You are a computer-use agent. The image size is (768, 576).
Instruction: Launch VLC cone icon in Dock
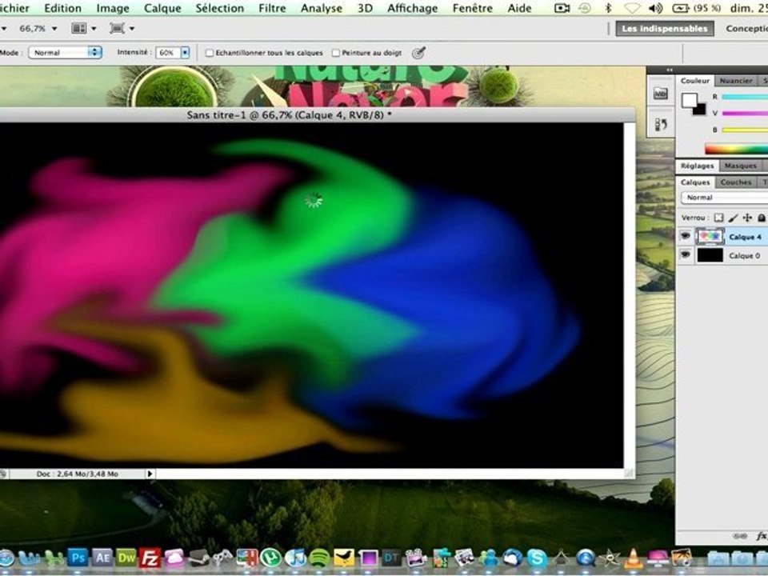tap(634, 558)
